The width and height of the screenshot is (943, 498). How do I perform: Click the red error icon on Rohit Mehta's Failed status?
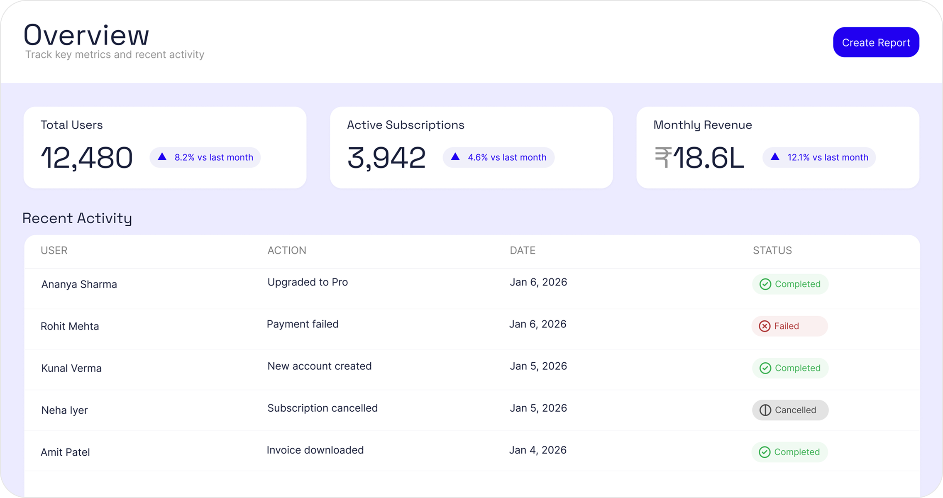[765, 326]
